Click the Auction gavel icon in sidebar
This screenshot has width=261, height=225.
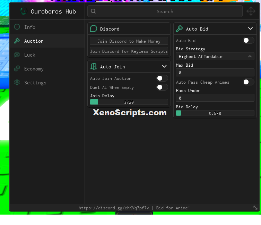pos(17,41)
